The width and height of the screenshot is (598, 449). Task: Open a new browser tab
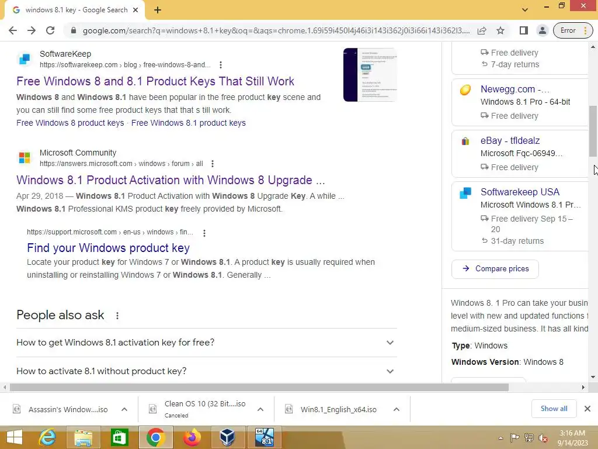coord(158,11)
